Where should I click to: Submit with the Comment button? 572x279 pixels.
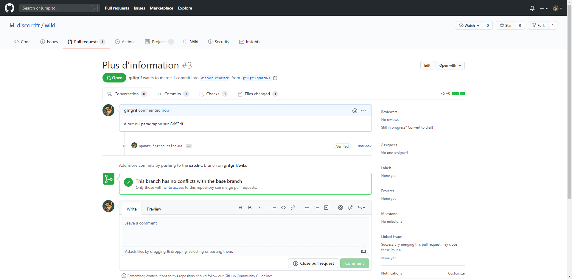click(x=355, y=263)
